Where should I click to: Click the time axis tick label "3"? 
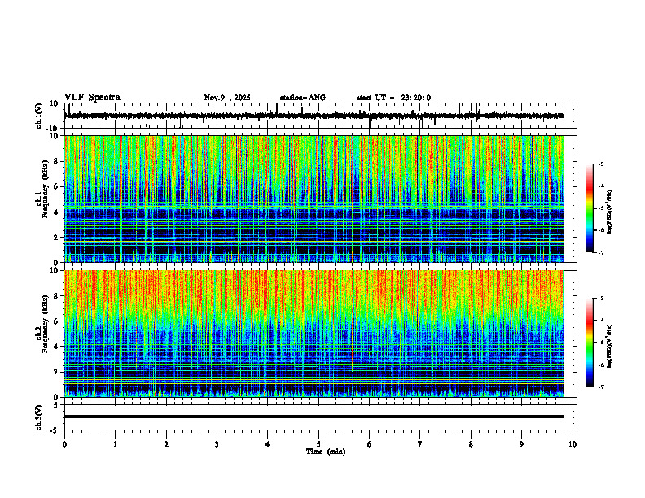tap(217, 444)
